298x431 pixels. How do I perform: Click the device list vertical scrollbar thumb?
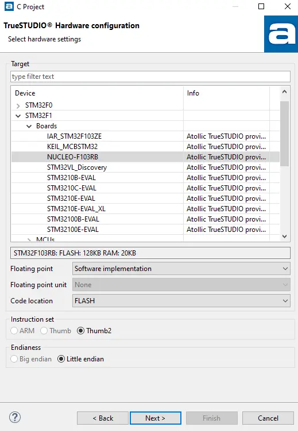pyautogui.click(x=285, y=134)
